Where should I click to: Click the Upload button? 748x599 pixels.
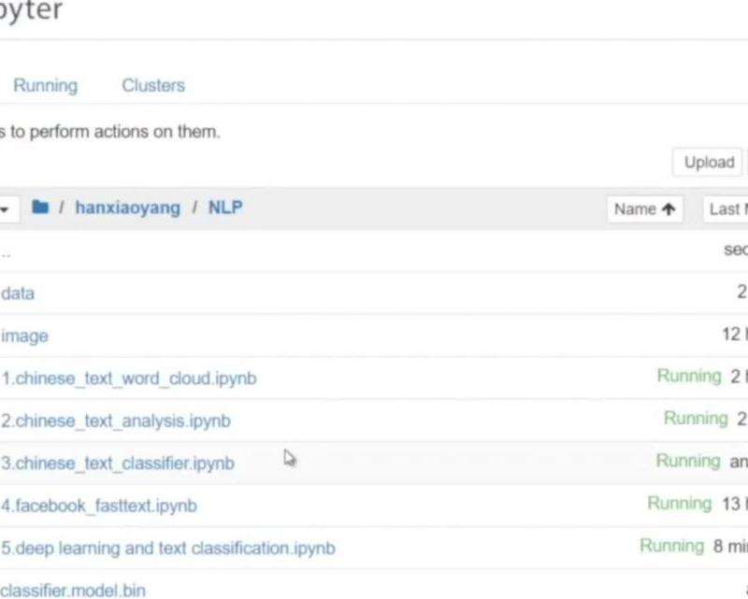tap(708, 162)
